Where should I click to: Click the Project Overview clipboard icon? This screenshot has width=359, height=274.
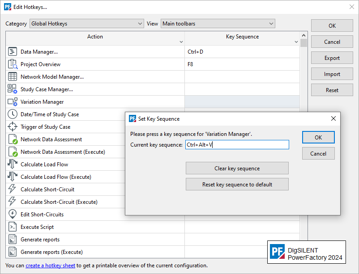13,64
